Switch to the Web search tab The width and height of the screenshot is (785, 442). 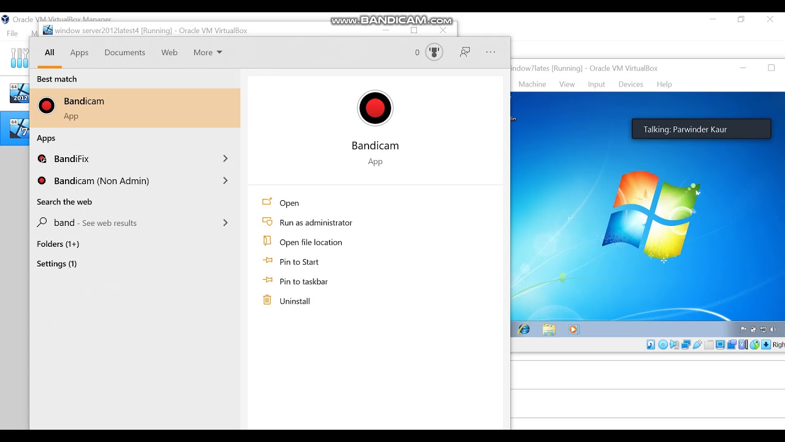[x=169, y=53]
